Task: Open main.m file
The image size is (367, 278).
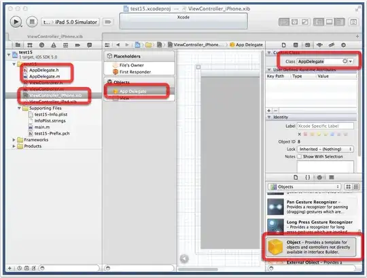Action: pos(42,127)
